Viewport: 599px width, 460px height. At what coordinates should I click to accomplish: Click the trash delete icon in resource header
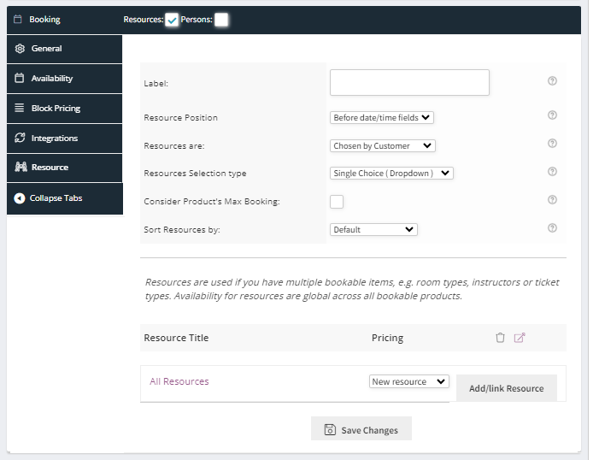(x=500, y=338)
